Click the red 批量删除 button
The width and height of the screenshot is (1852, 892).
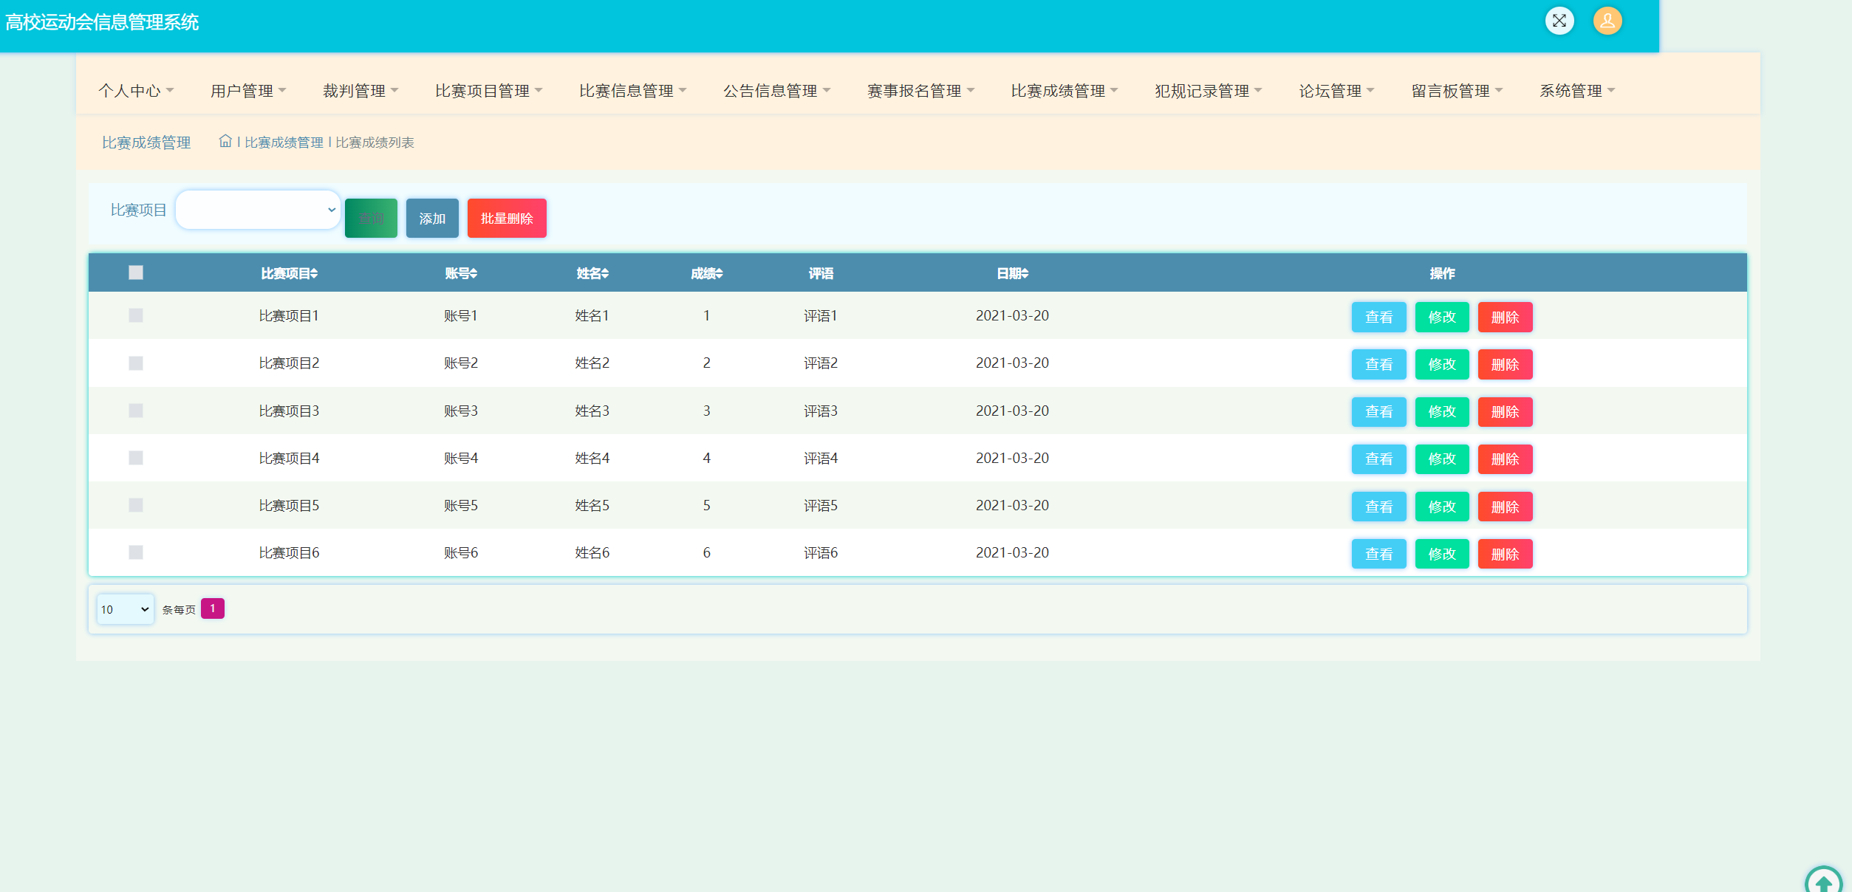[x=507, y=219]
